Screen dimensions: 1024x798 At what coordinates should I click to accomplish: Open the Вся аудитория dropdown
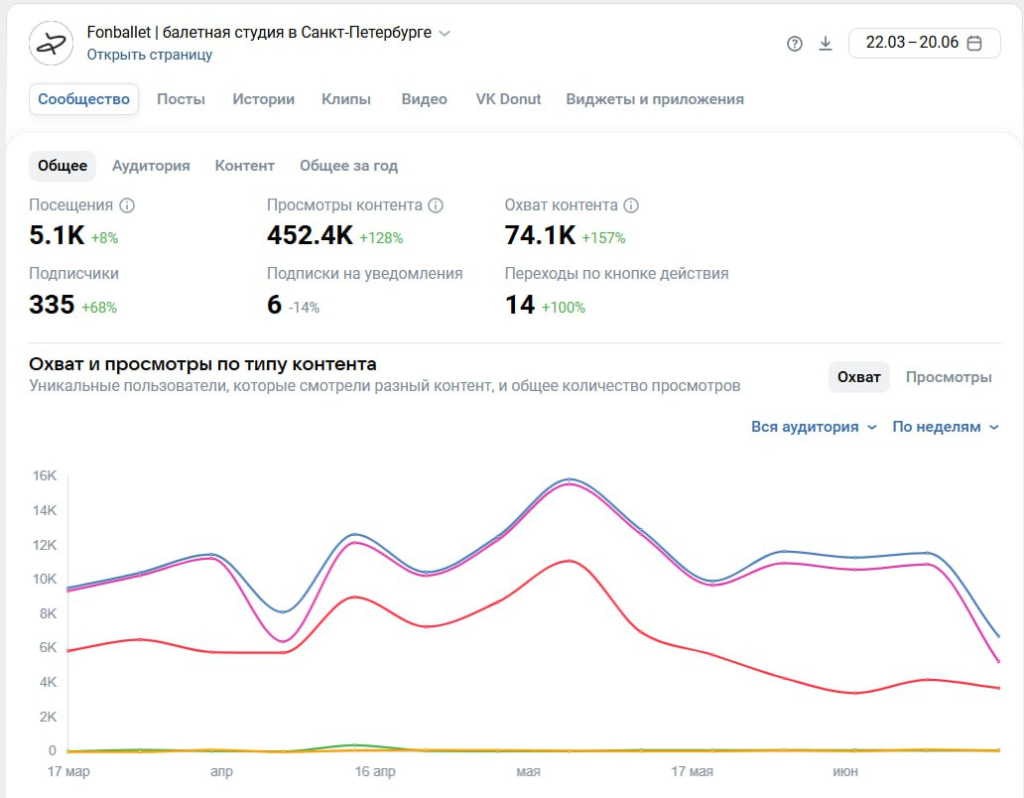(814, 427)
